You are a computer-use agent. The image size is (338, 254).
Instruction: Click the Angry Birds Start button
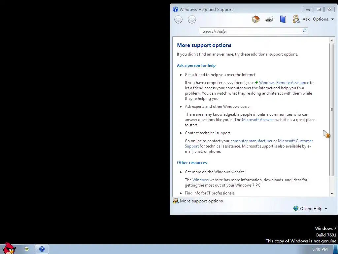click(9, 248)
